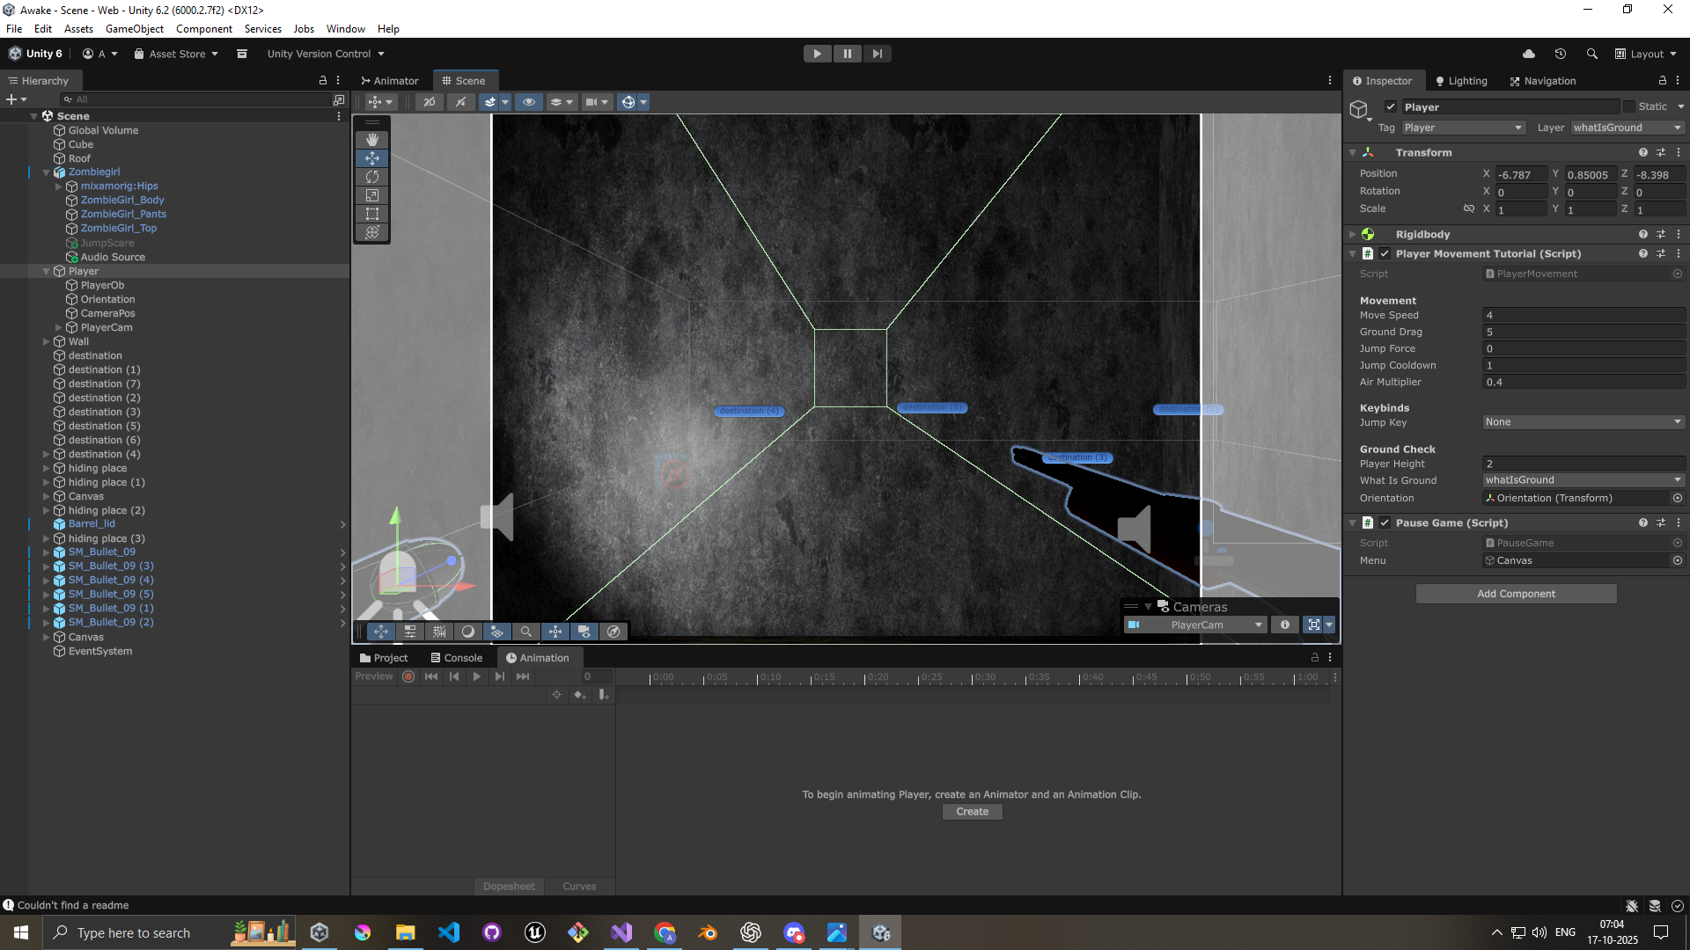Disable the Pause Game script checkbox
The height and width of the screenshot is (950, 1690).
click(x=1385, y=522)
